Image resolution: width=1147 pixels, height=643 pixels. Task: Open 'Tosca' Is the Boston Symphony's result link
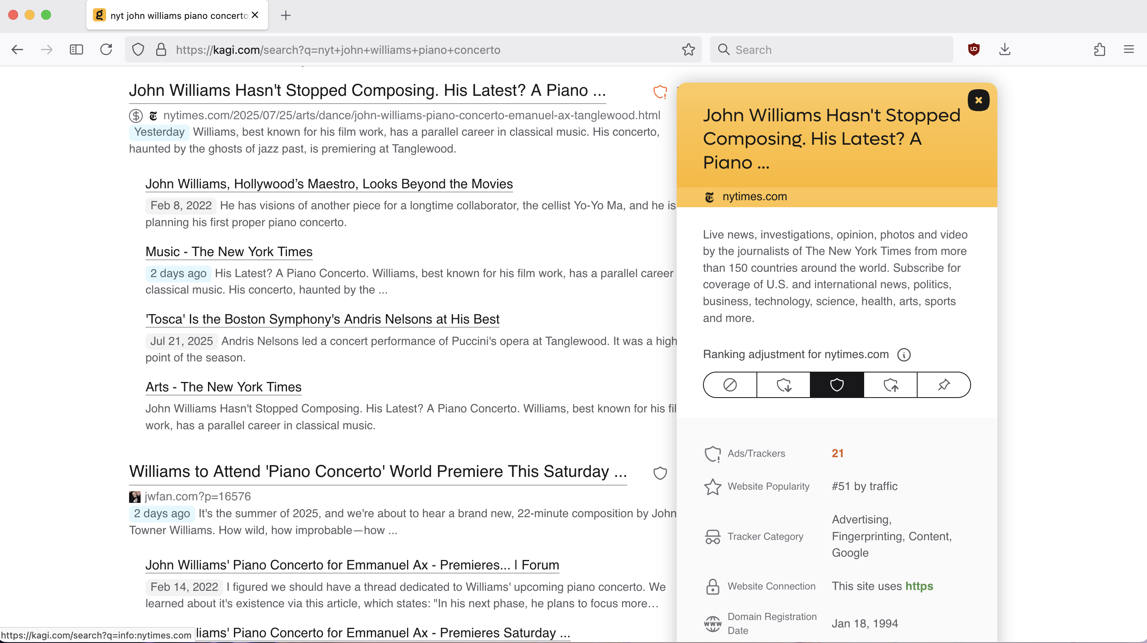[x=322, y=319]
